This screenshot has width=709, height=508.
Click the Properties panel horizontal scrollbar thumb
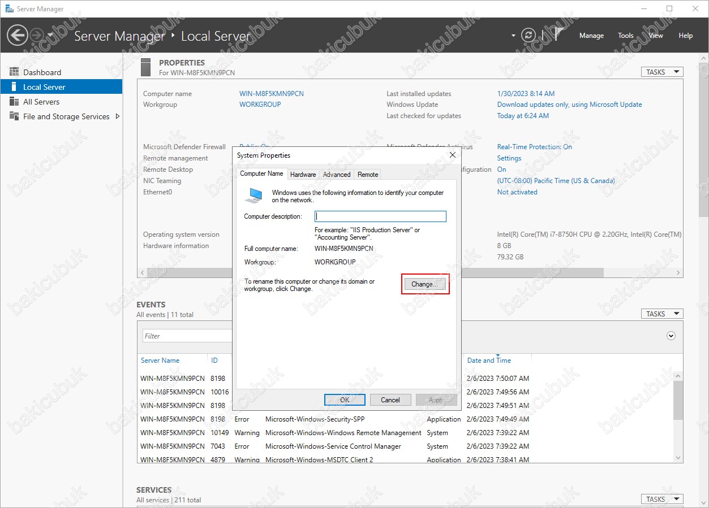point(376,272)
